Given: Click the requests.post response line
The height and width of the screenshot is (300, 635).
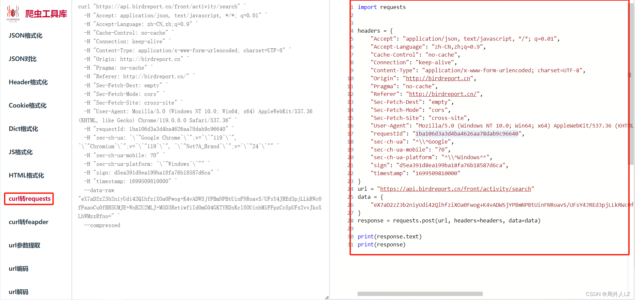Looking at the screenshot, I should 449,220.
